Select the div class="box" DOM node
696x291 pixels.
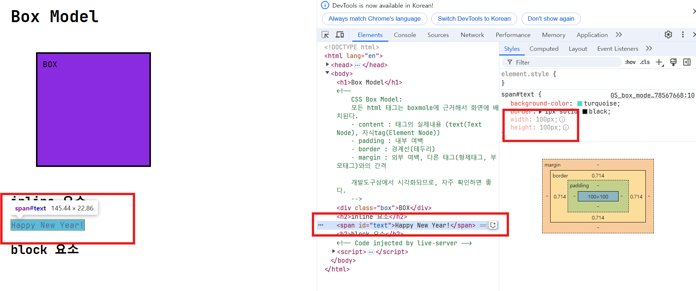384,208
